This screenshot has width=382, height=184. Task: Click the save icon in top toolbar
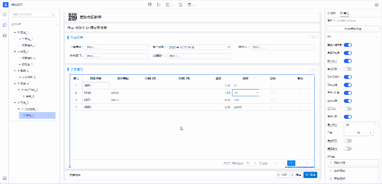(x=150, y=5)
